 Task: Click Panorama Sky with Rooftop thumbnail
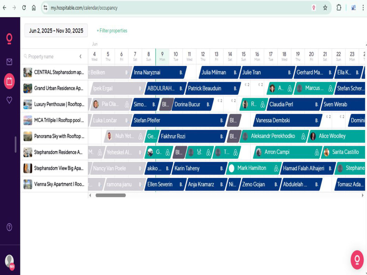pos(28,136)
